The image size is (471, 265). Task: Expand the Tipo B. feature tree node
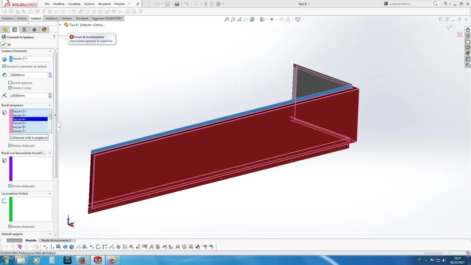tap(60, 25)
